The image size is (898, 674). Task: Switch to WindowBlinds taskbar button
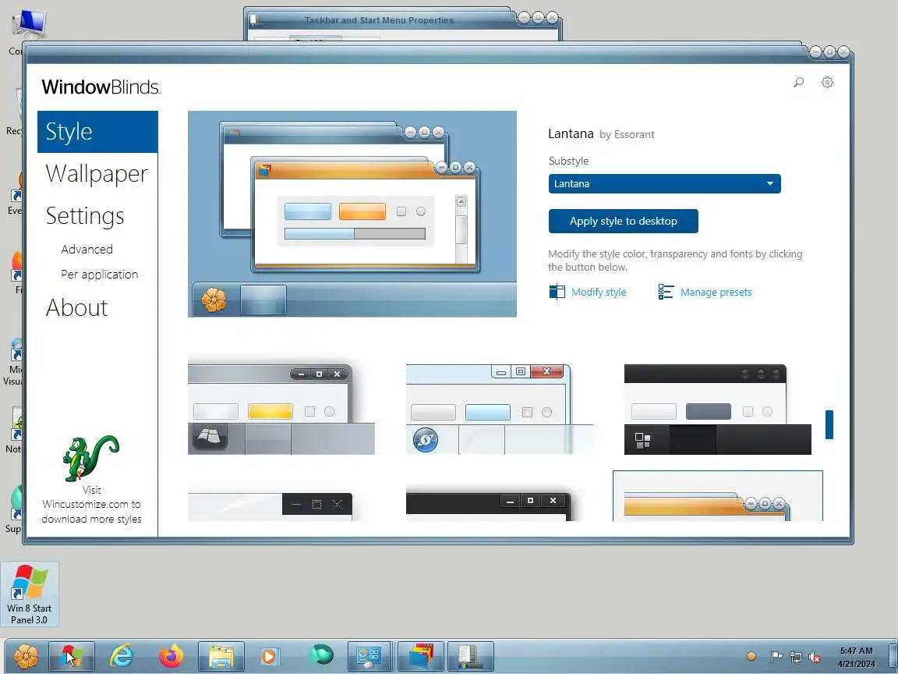pos(420,657)
